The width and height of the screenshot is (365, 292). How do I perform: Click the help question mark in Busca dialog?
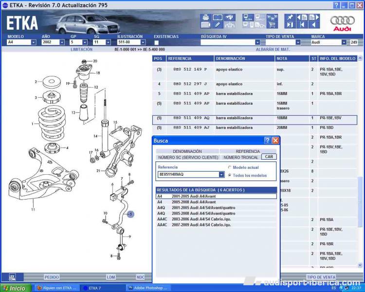tap(268, 141)
